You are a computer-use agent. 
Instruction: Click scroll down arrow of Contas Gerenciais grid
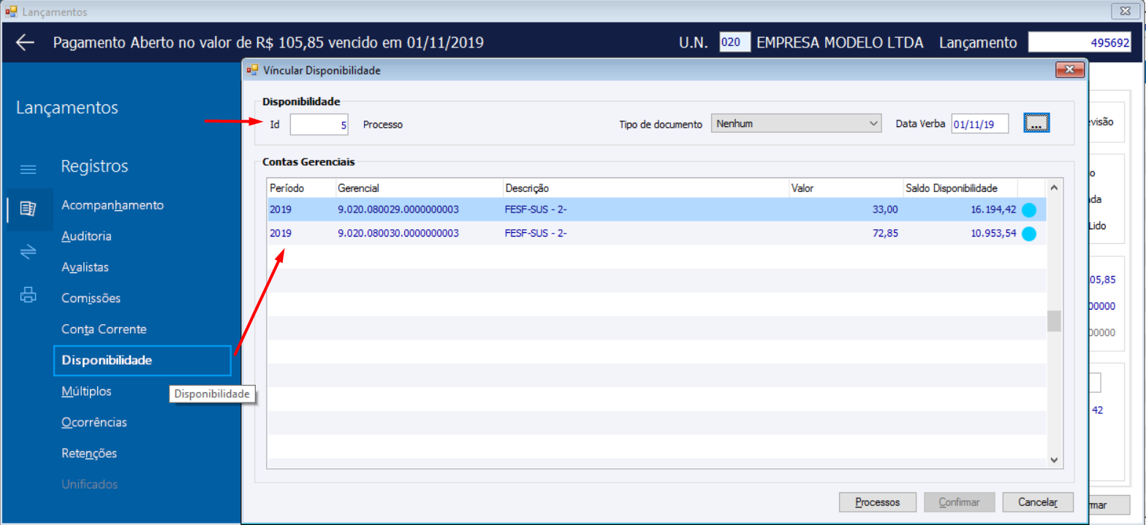point(1054,459)
